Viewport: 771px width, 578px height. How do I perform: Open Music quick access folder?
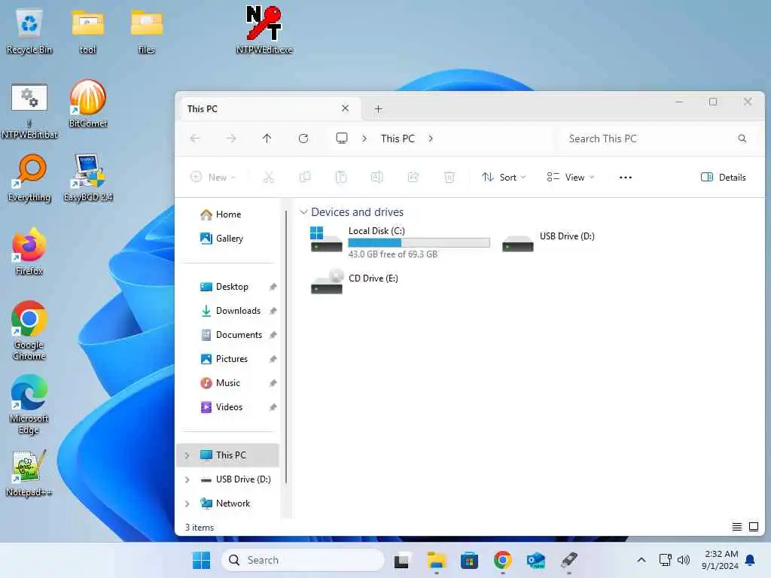229,383
